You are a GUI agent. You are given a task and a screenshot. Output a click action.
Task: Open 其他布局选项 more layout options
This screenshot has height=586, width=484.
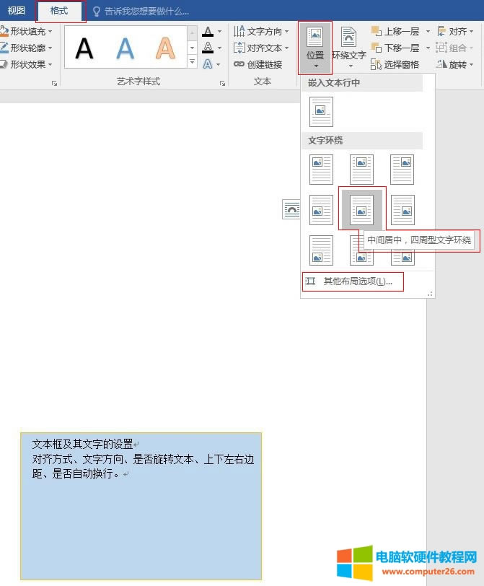click(x=353, y=281)
